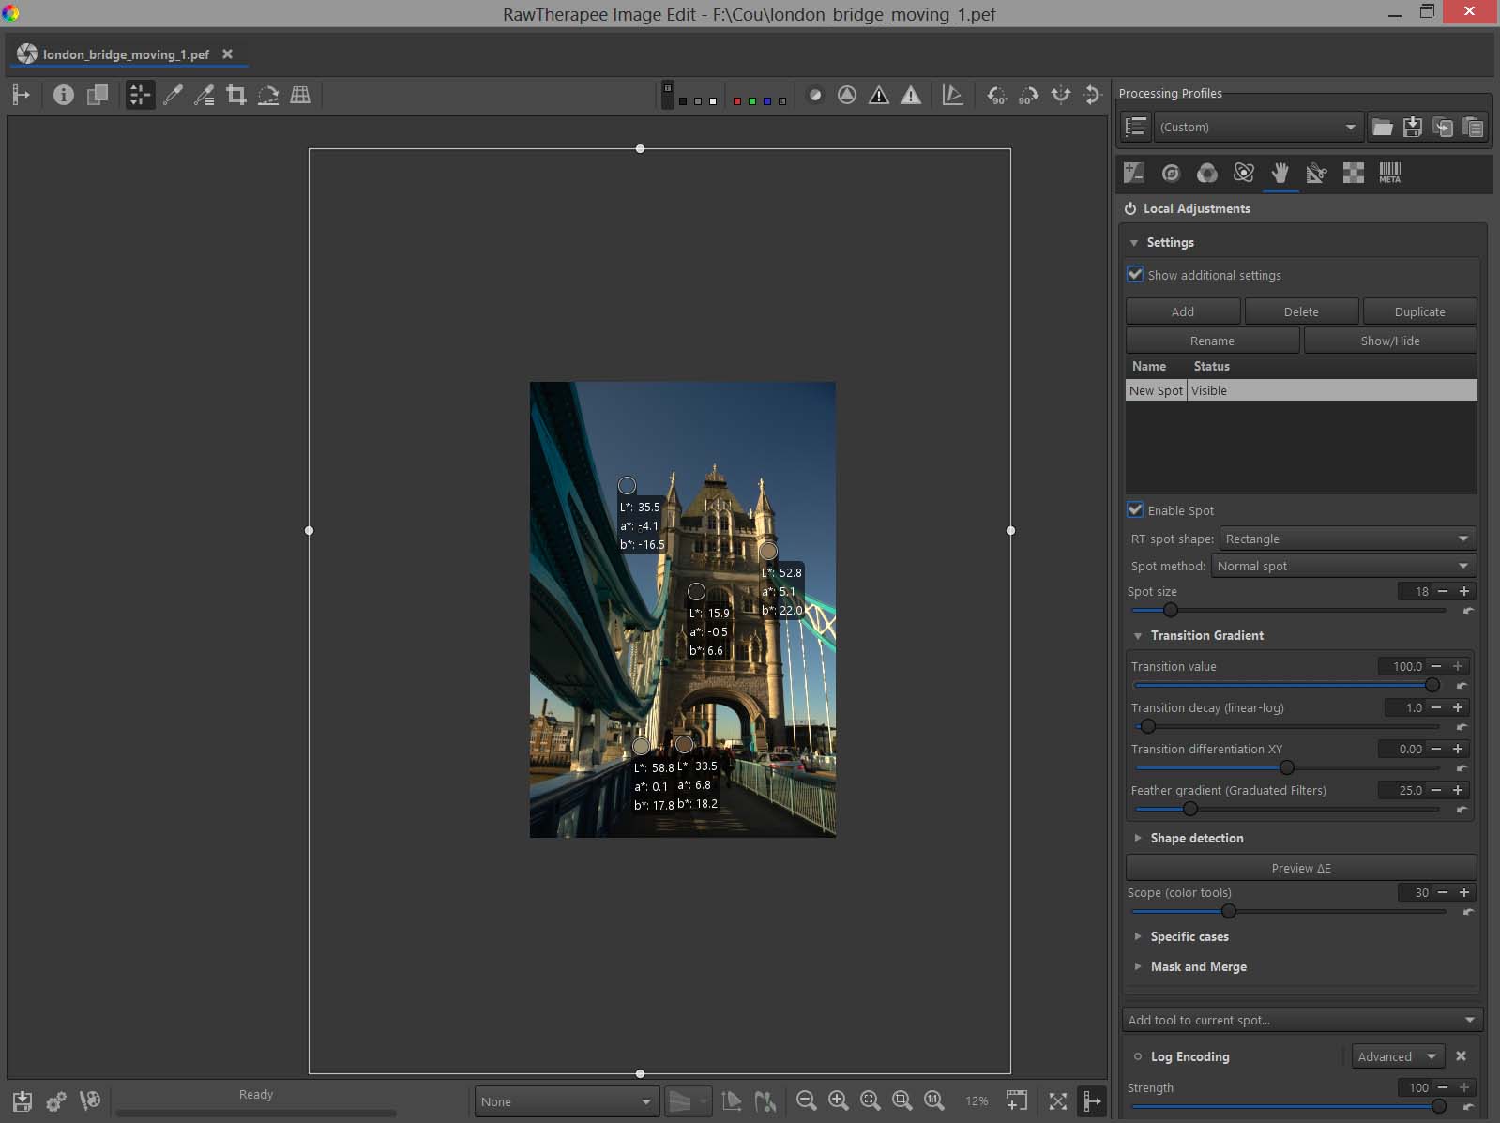Expand the Shape detection section

[x=1196, y=838]
